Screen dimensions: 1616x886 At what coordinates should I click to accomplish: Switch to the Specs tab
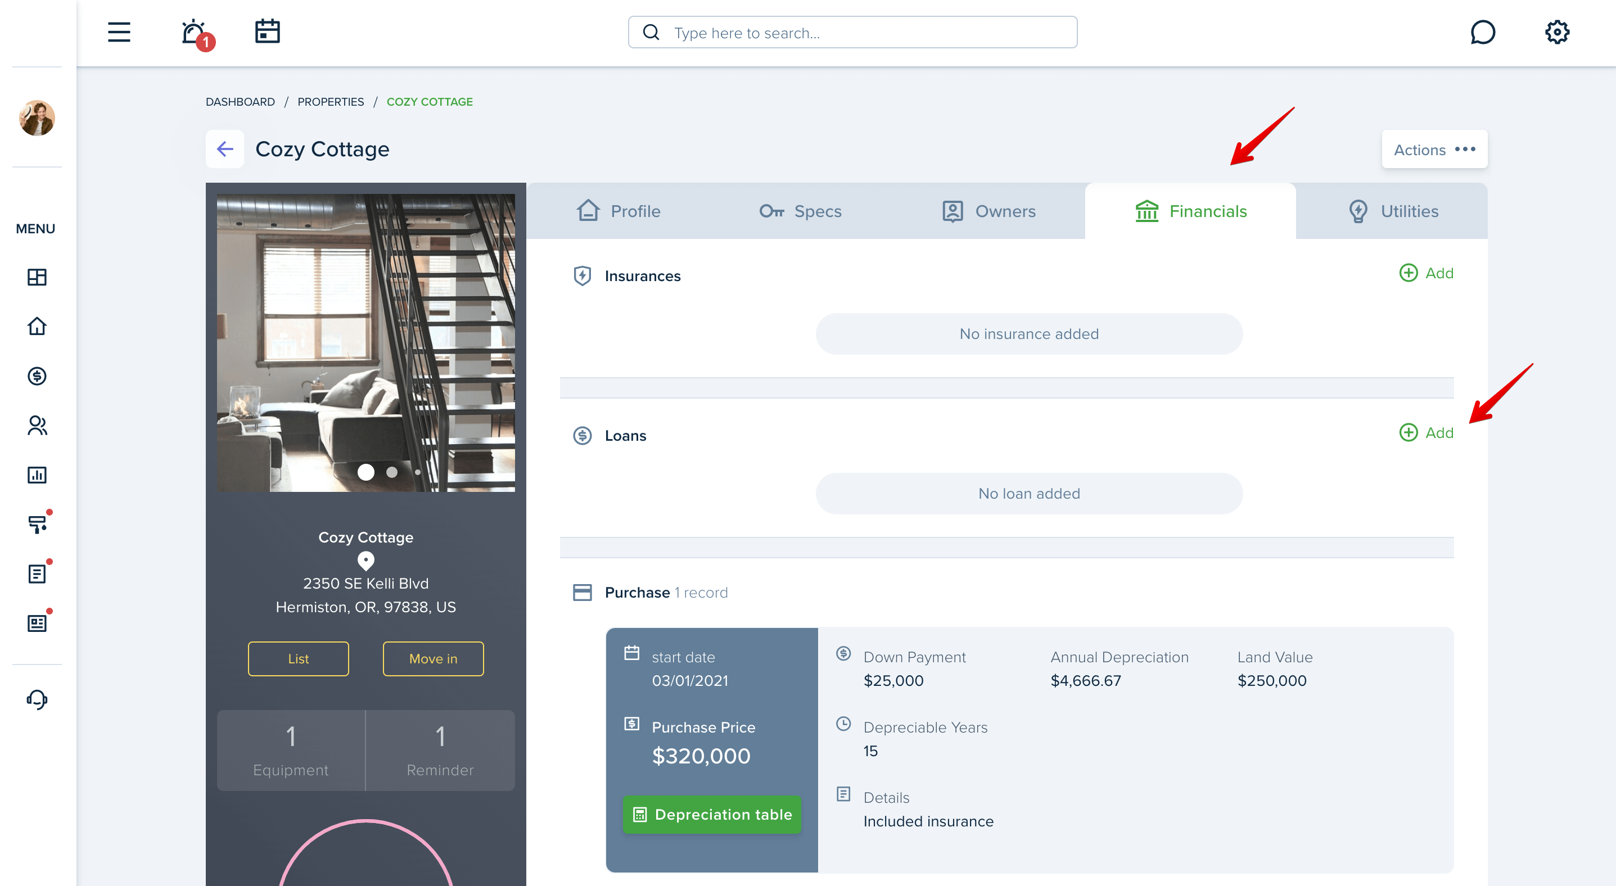(x=800, y=211)
